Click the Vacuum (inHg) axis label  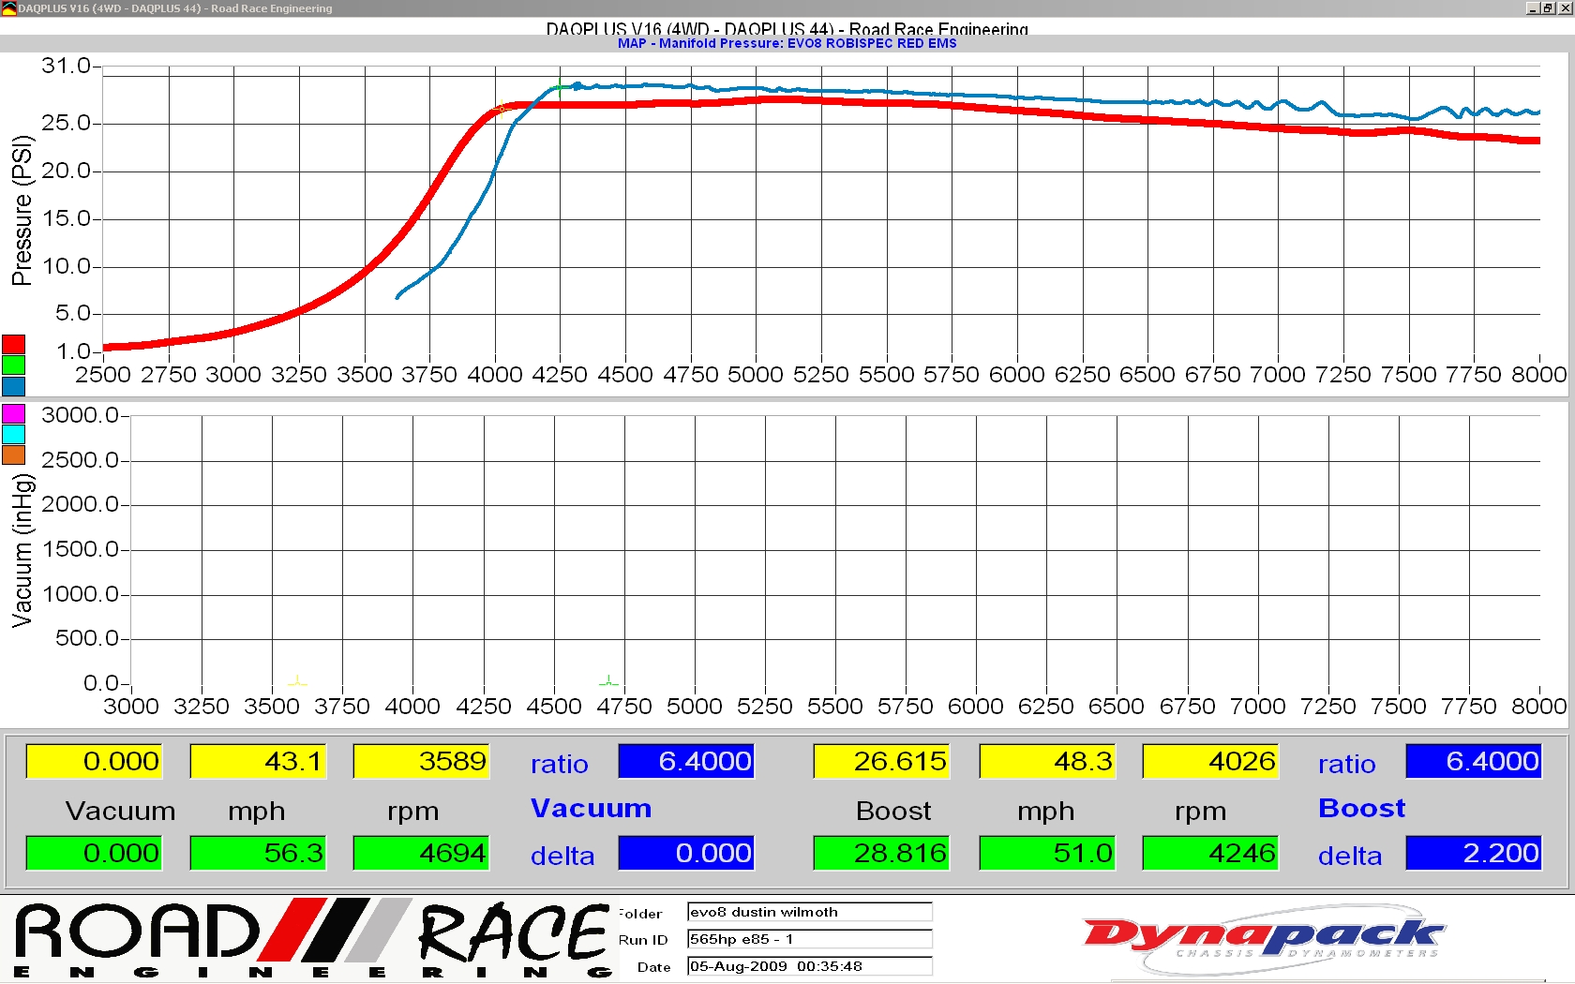(x=22, y=550)
